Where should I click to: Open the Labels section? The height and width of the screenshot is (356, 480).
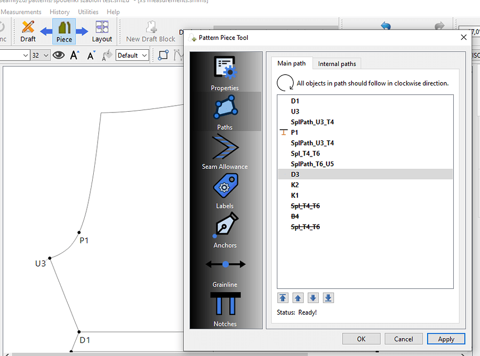pyautogui.click(x=225, y=191)
